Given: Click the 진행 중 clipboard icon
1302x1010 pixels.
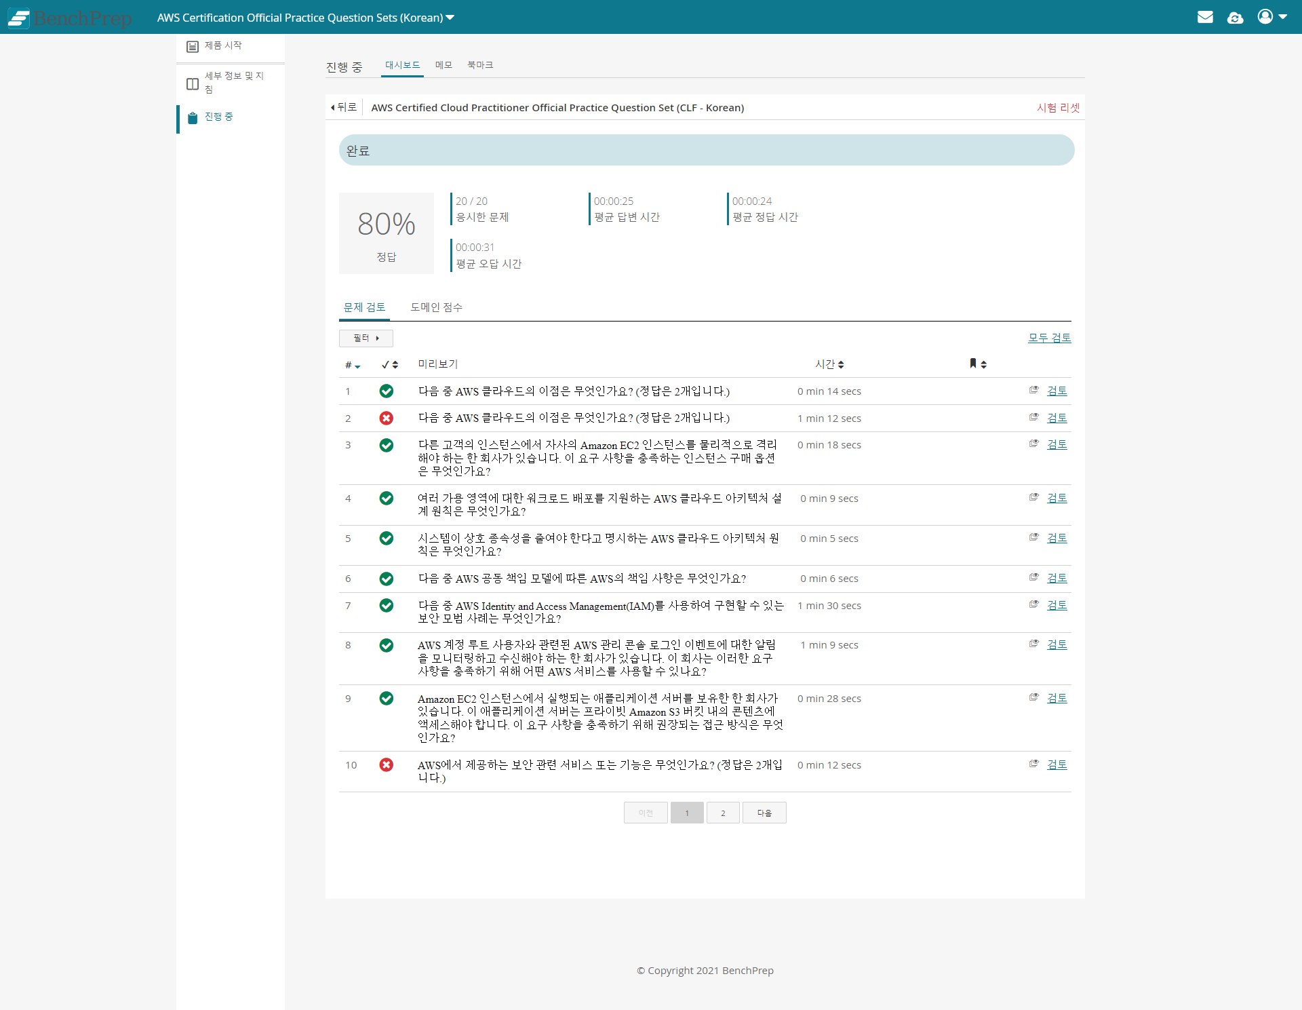Looking at the screenshot, I should [193, 117].
